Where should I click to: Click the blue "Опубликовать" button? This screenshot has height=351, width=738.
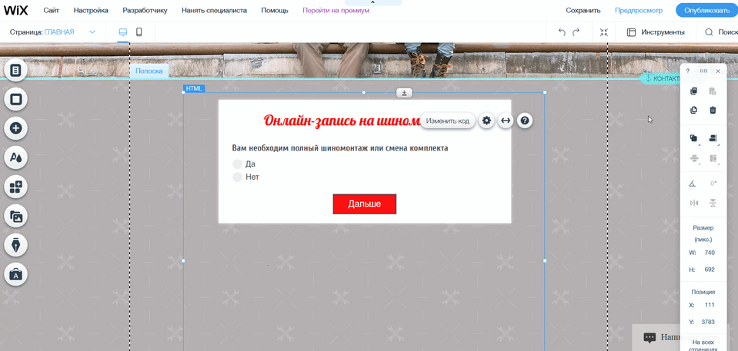pyautogui.click(x=705, y=11)
